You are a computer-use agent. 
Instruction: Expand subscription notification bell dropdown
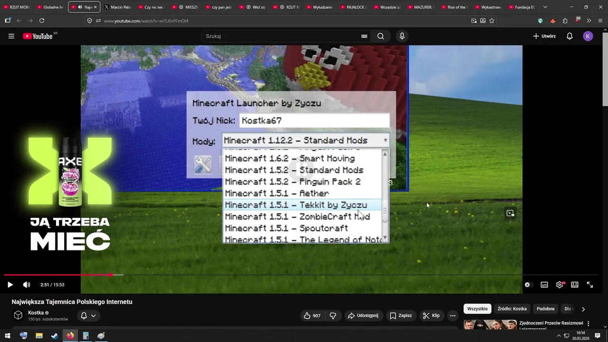[88, 315]
